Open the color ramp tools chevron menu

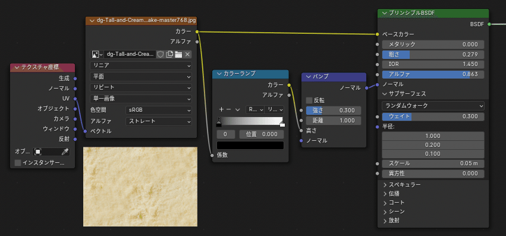coord(237,109)
